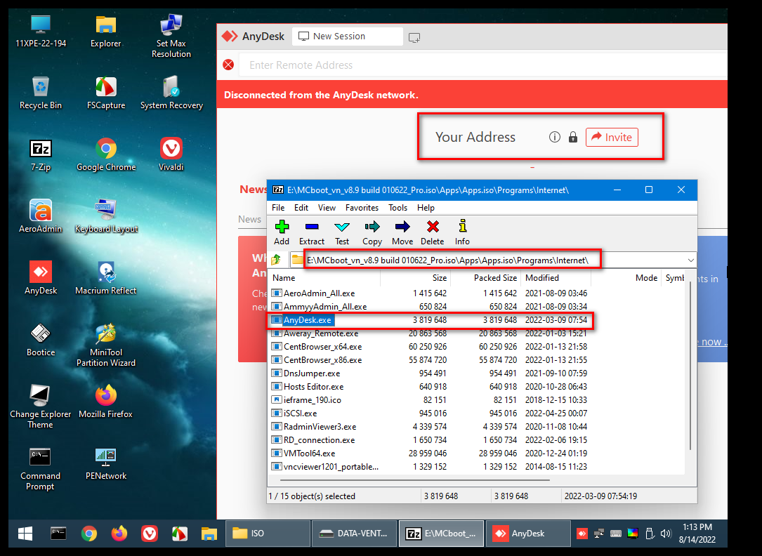Screen dimensions: 762x556
Task: Open the Edit menu in 7-Zip
Action: click(x=301, y=207)
